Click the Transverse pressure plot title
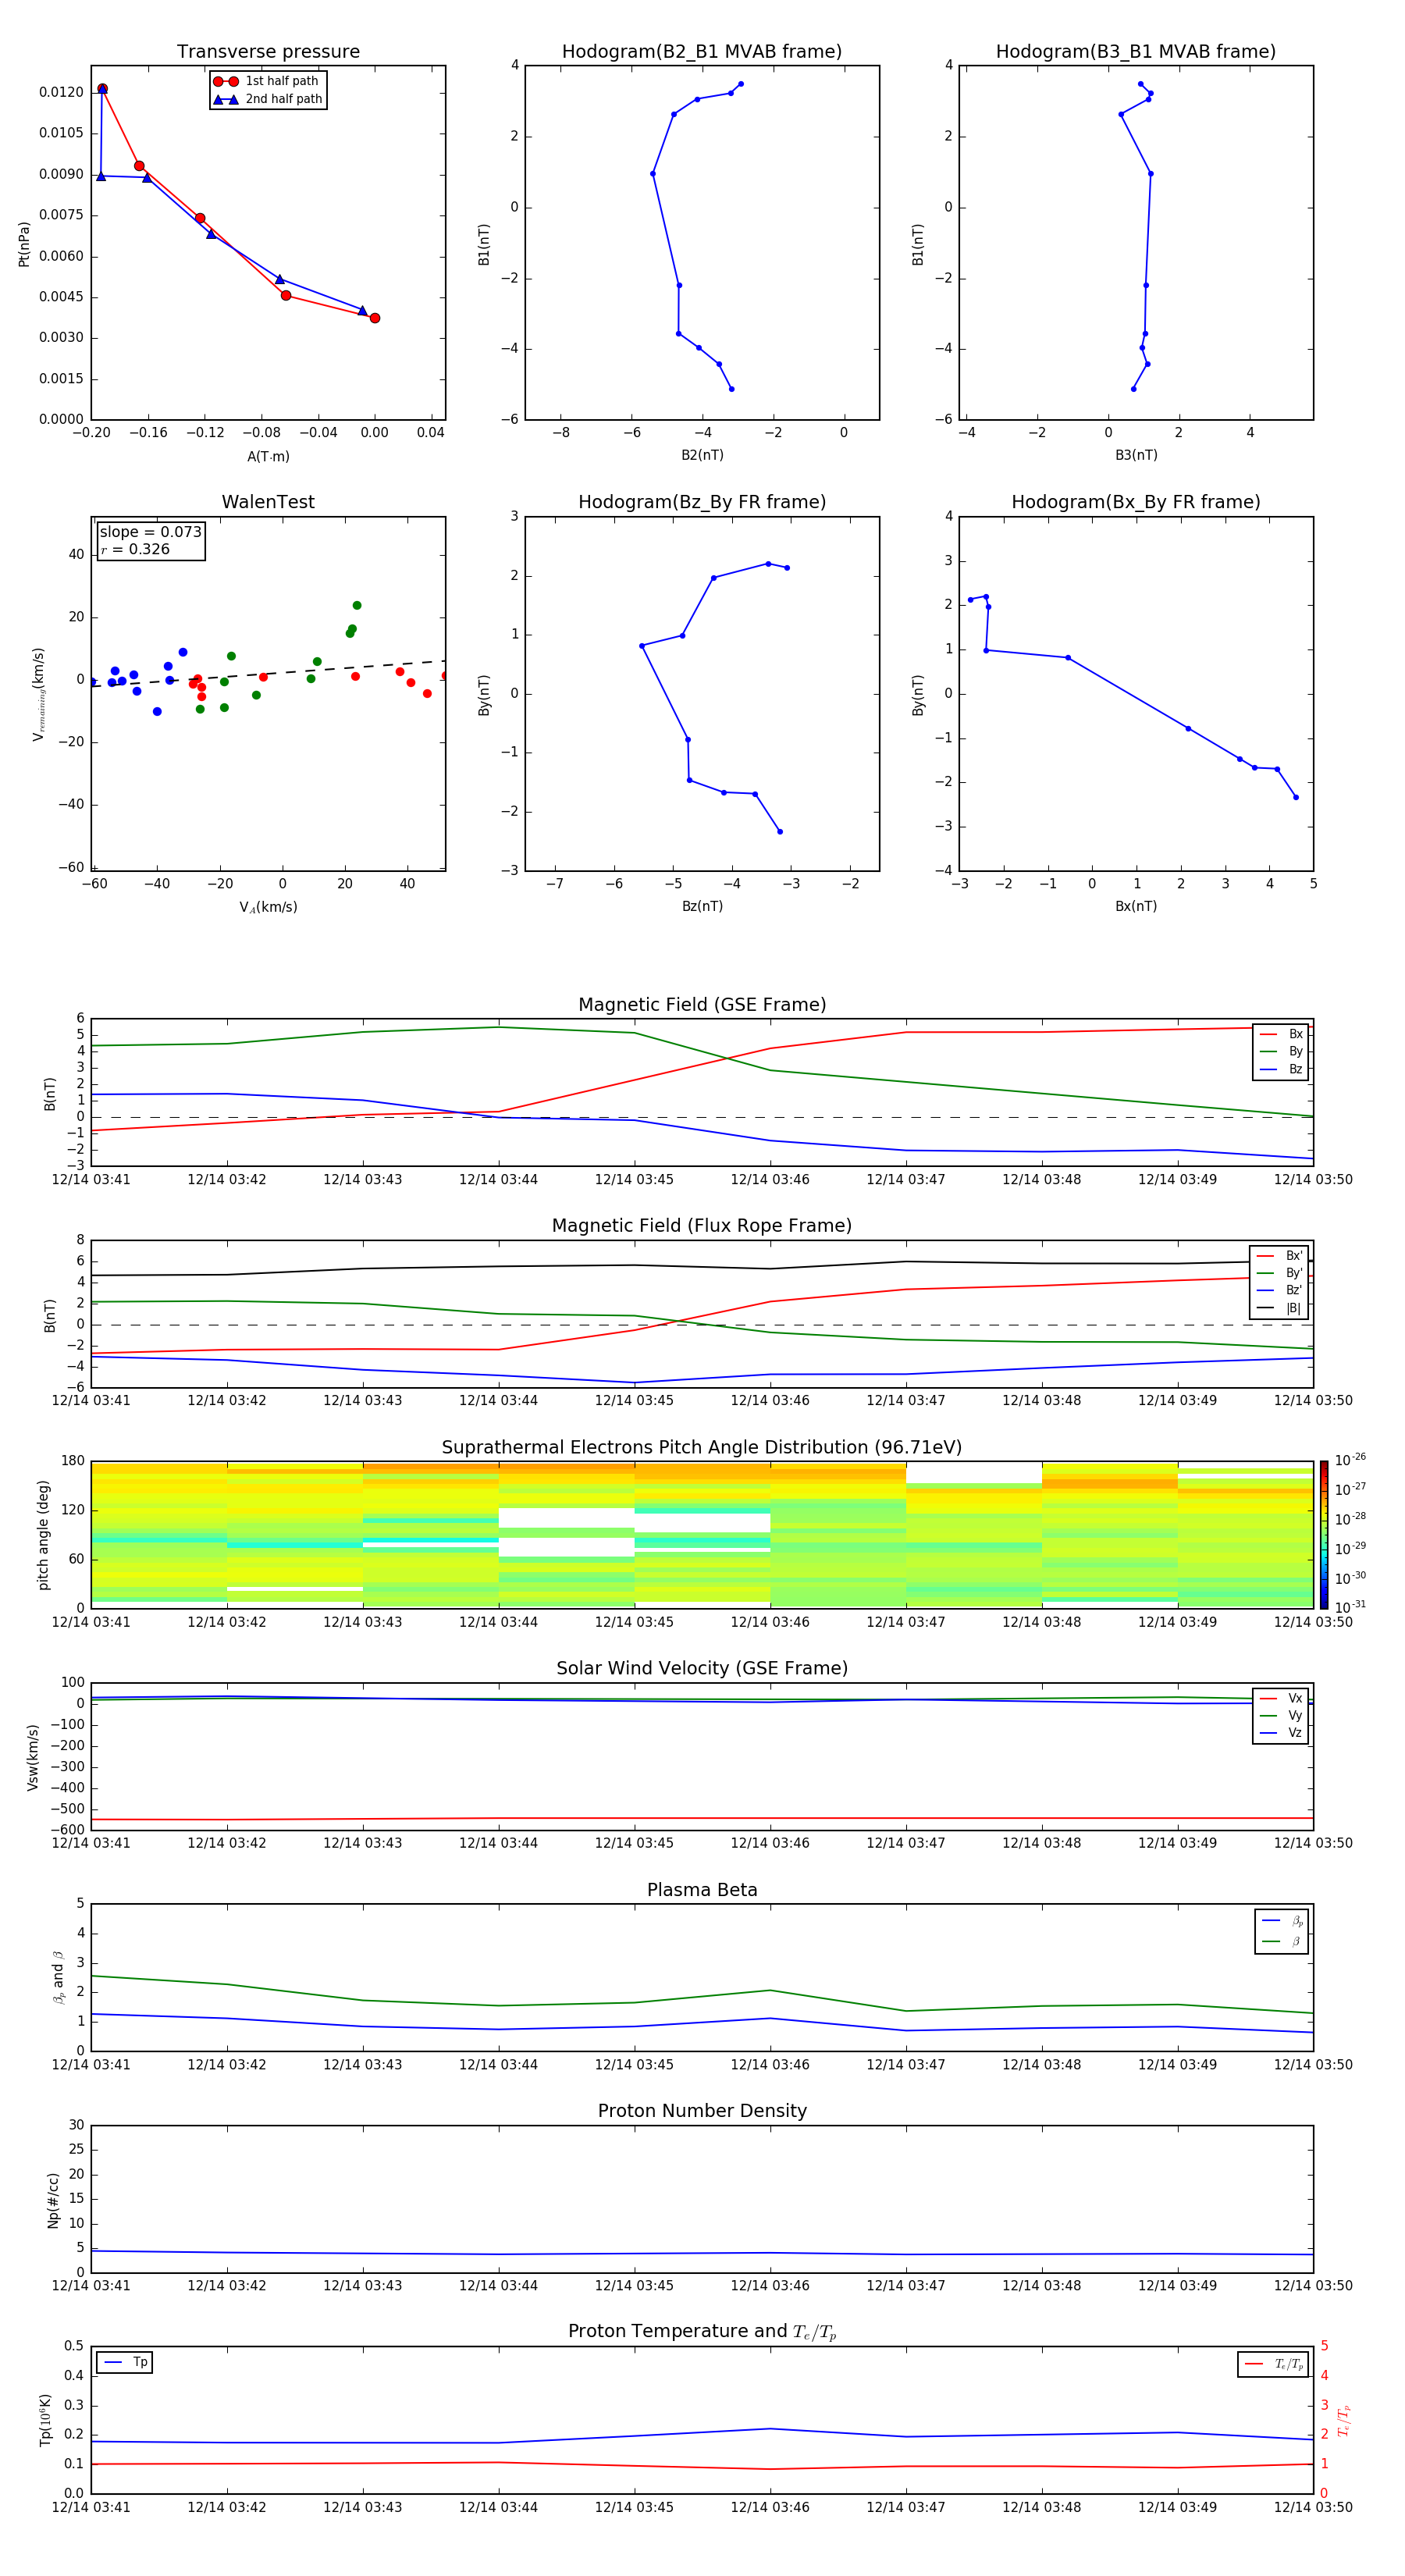The width and height of the screenshot is (1405, 2576). point(268,52)
